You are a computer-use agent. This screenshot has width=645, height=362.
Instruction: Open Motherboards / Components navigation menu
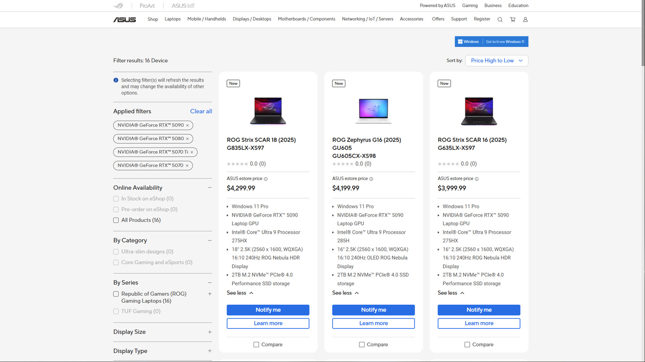306,19
